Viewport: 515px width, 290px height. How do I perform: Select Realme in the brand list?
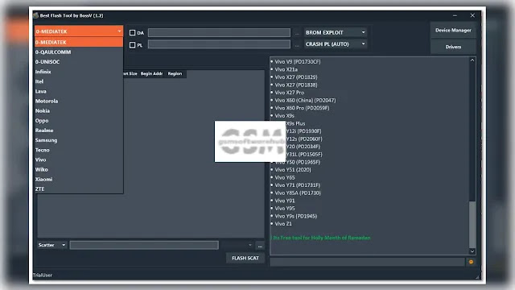coord(79,130)
